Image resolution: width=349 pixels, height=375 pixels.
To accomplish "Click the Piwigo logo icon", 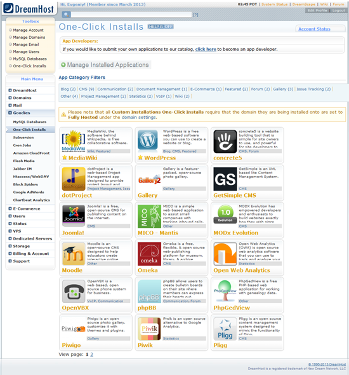I will [74, 329].
